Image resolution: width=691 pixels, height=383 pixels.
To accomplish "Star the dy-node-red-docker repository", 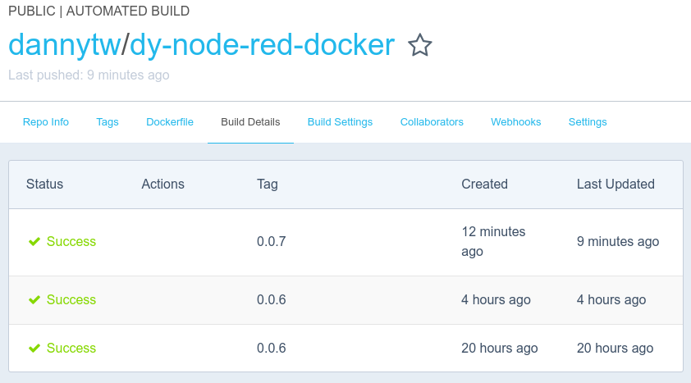I will (419, 46).
